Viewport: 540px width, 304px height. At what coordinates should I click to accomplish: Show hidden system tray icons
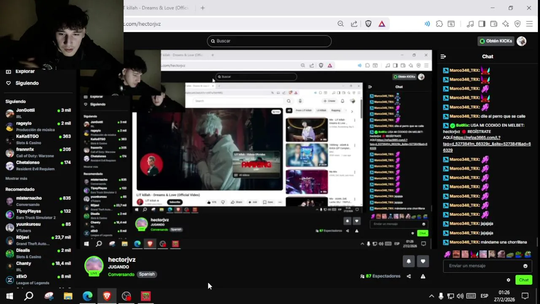click(x=431, y=296)
